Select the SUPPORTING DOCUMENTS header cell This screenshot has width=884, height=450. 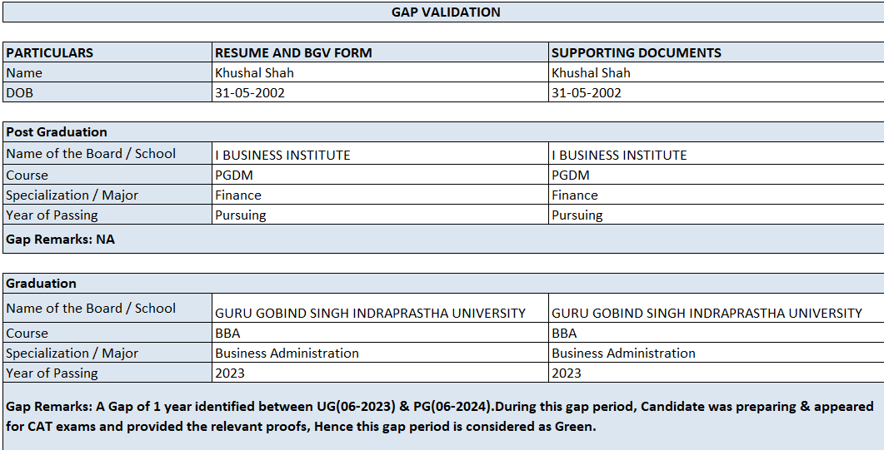click(x=716, y=52)
